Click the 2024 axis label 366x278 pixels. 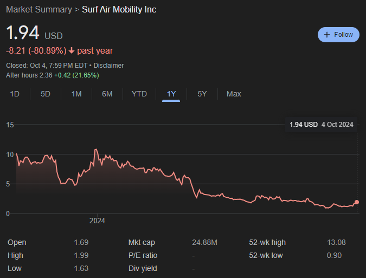[97, 221]
